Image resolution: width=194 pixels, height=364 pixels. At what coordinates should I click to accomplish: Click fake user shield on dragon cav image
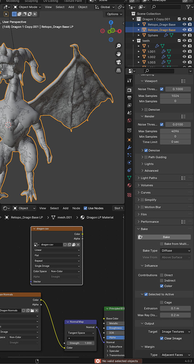[x=65, y=245]
